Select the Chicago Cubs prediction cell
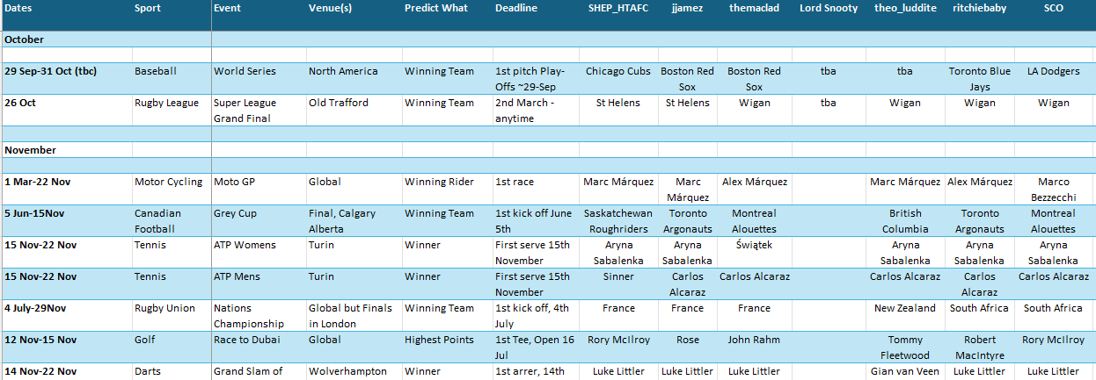Viewport: 1096px width, 380px height. pyautogui.click(x=617, y=78)
